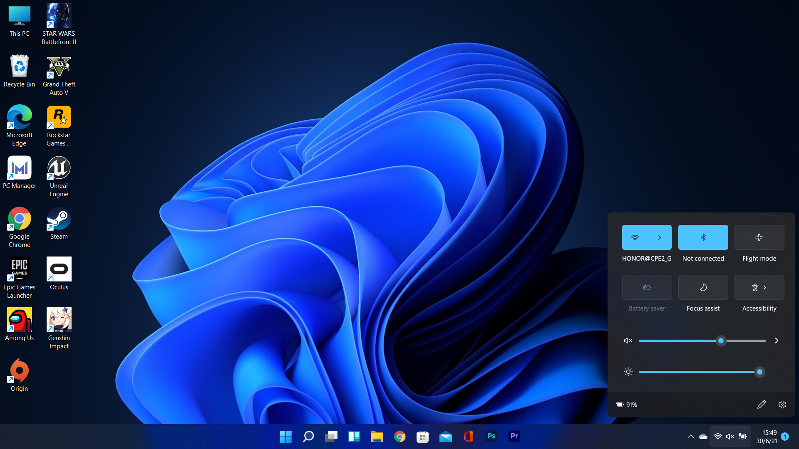The height and width of the screenshot is (449, 799).
Task: Enable Flight mode tile
Action: (759, 237)
